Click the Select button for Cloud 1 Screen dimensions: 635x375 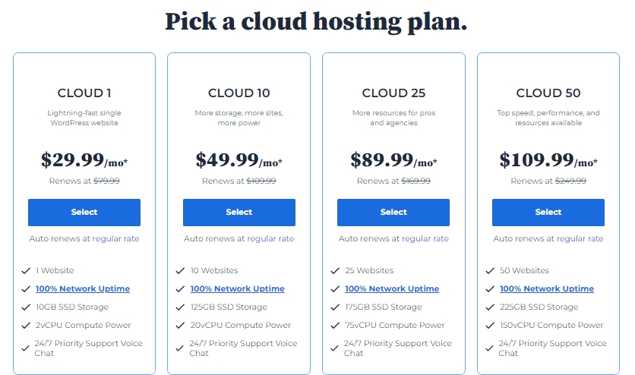coord(84,213)
